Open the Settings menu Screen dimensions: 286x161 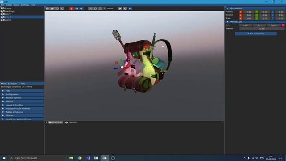(25, 5)
